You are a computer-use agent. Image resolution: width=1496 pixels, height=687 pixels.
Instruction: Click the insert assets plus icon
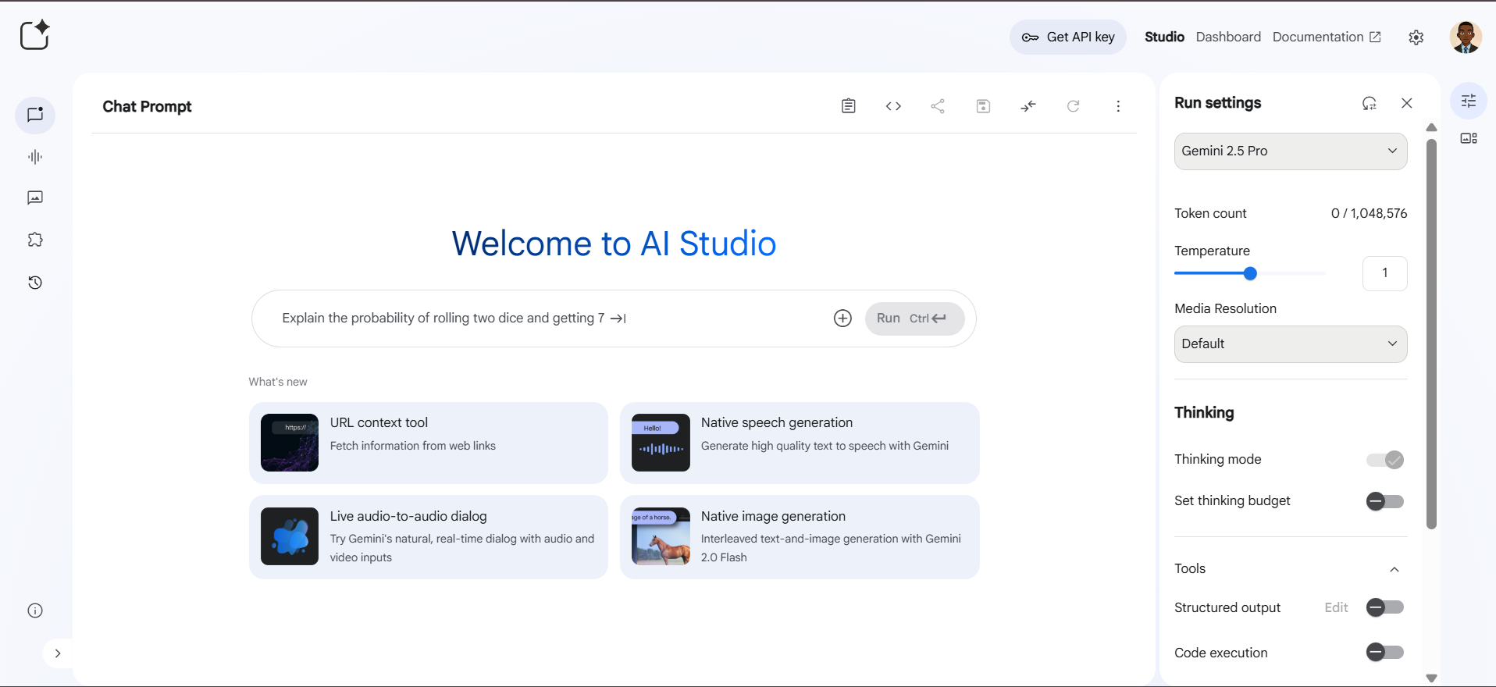(842, 319)
